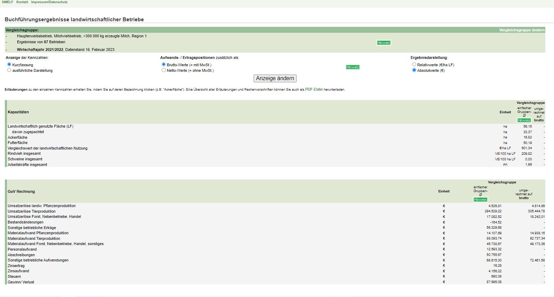
Task: Open the StMELF link in top navigation
Action: coord(7,2)
